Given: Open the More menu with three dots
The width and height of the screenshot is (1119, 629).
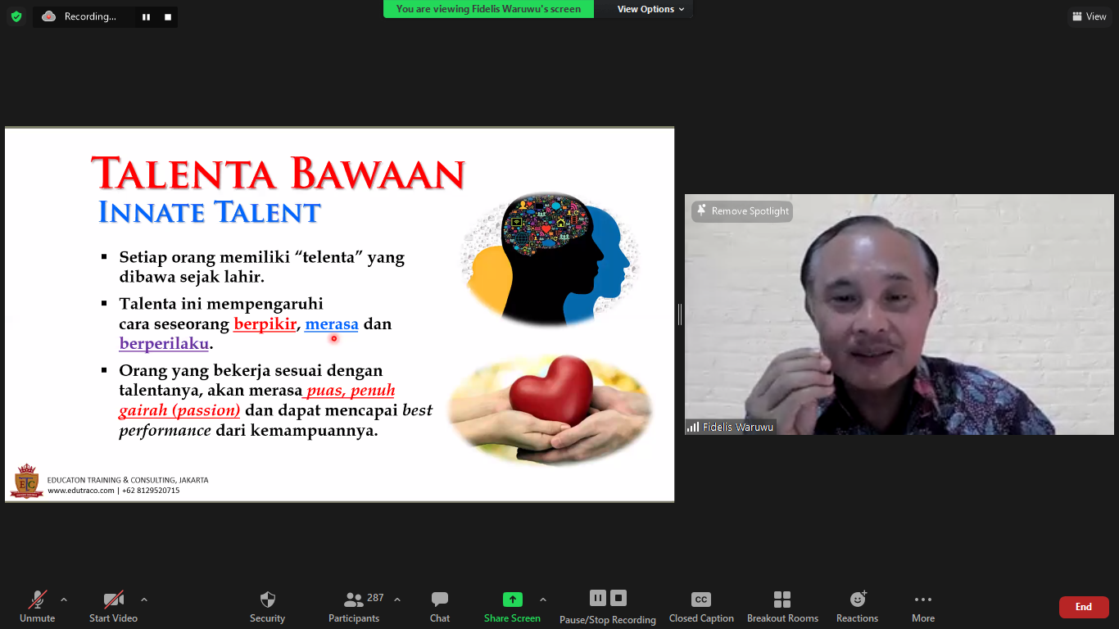Looking at the screenshot, I should [922, 600].
